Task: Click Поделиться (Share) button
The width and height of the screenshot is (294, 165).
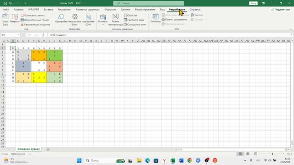Action: tap(281, 9)
